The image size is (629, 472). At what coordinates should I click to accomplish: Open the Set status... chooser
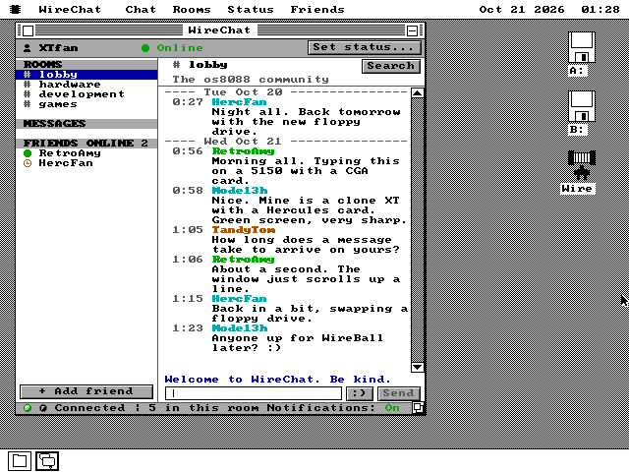pyautogui.click(x=365, y=47)
